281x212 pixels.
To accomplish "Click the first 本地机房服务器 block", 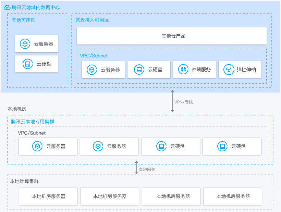I will (x=48, y=196).
